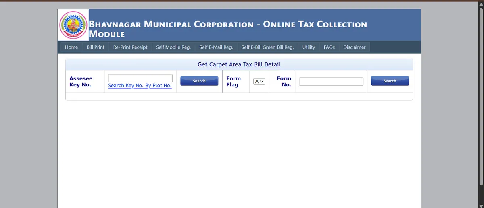This screenshot has height=208, width=484.
Task: Choose Self E-Bill Green Bill Reg. menu
Action: coord(267,47)
